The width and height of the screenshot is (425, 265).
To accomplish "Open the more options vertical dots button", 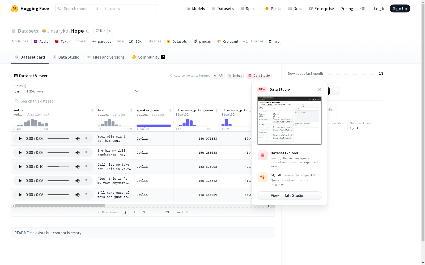I will click(x=336, y=91).
